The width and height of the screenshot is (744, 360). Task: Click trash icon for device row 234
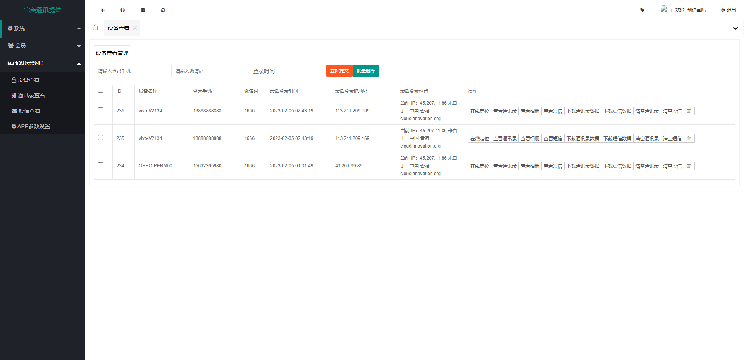(x=689, y=166)
